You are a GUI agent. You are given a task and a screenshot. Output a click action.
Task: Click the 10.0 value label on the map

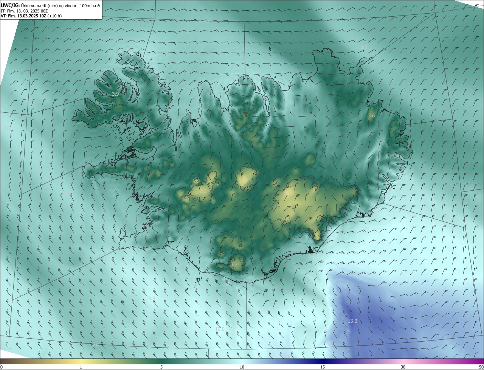[x=220, y=329]
